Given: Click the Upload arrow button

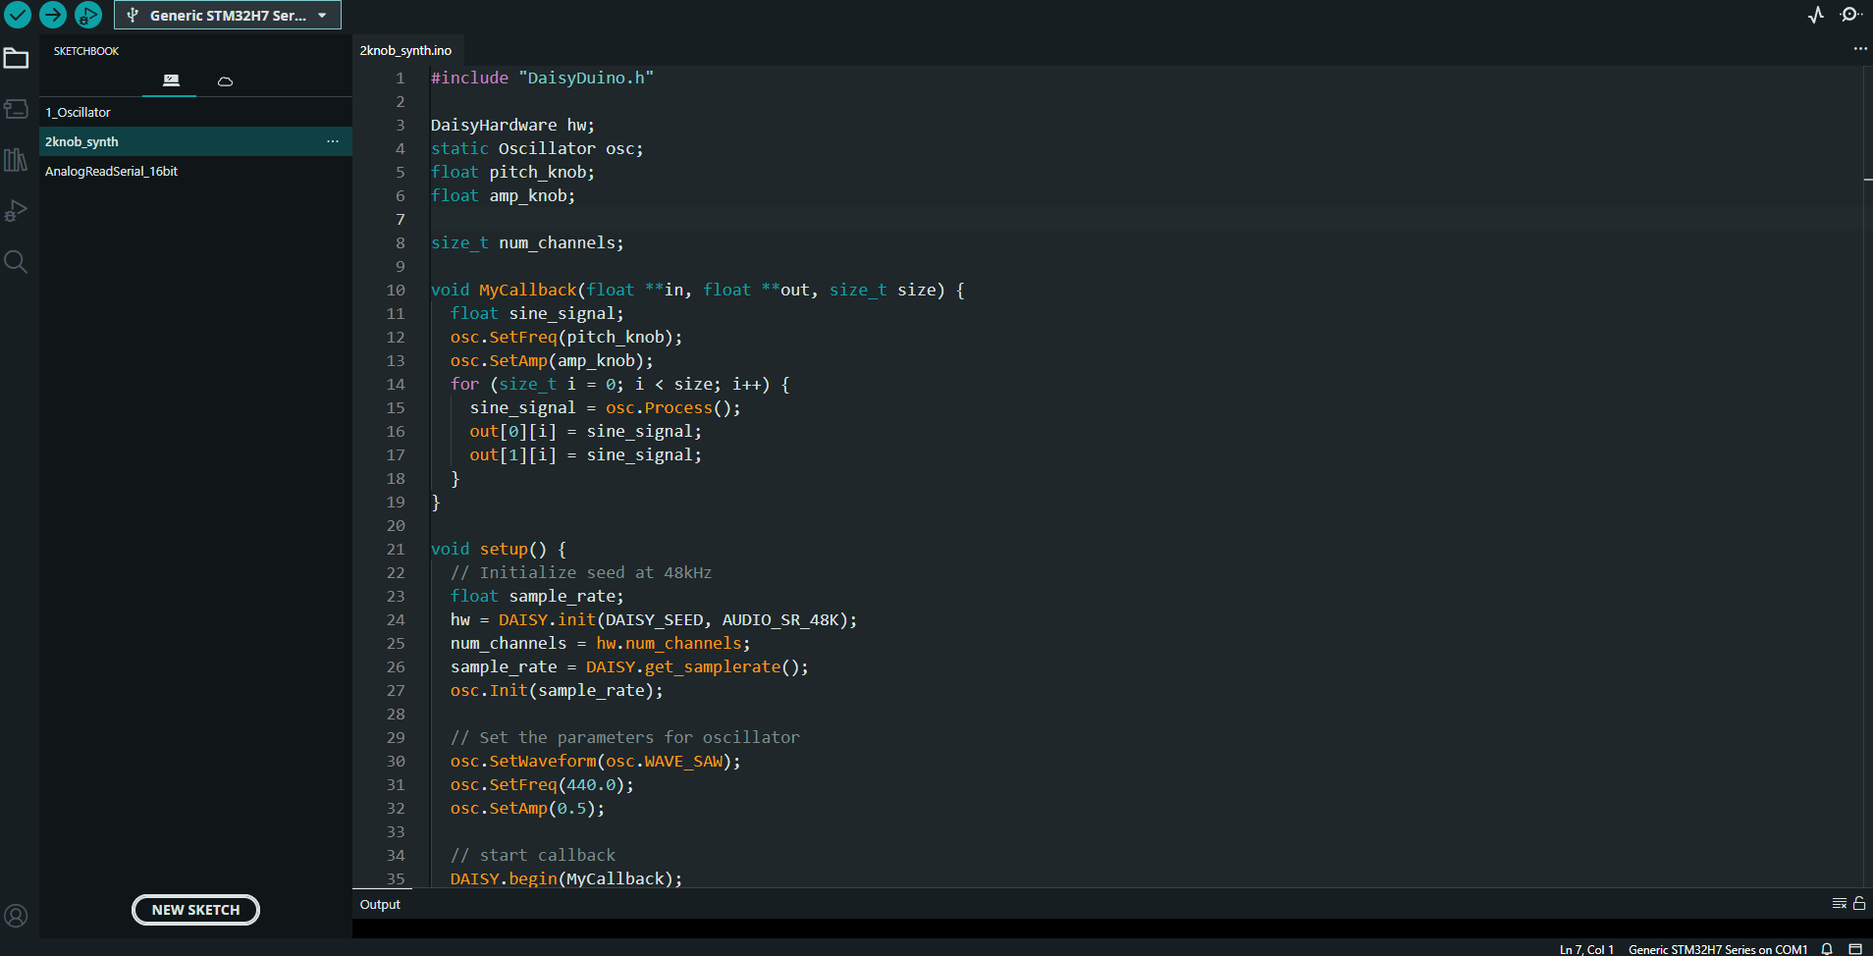Looking at the screenshot, I should click(53, 15).
